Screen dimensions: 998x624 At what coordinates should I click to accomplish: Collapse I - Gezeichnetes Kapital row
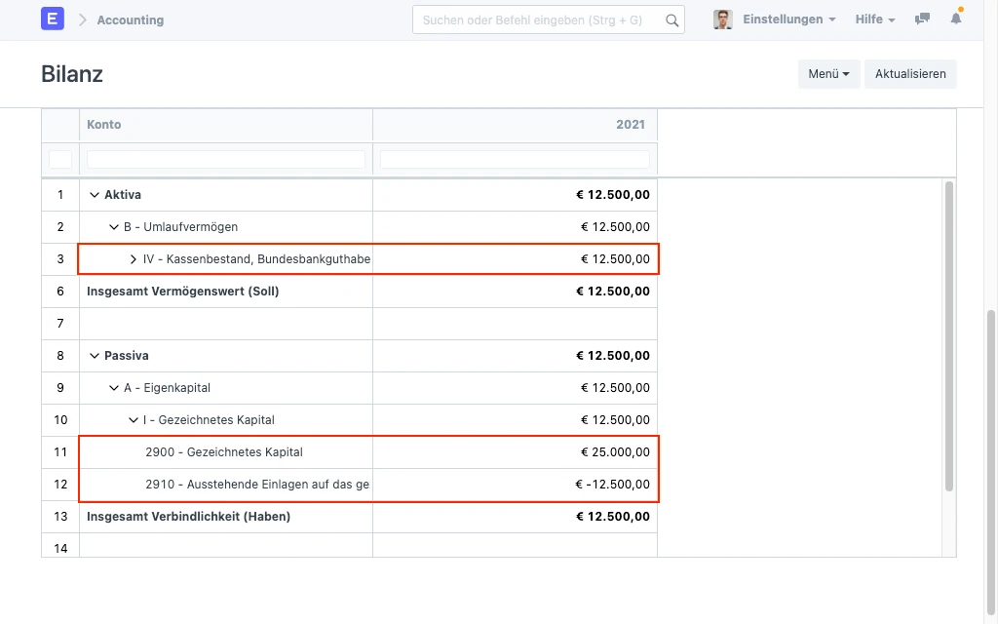134,420
